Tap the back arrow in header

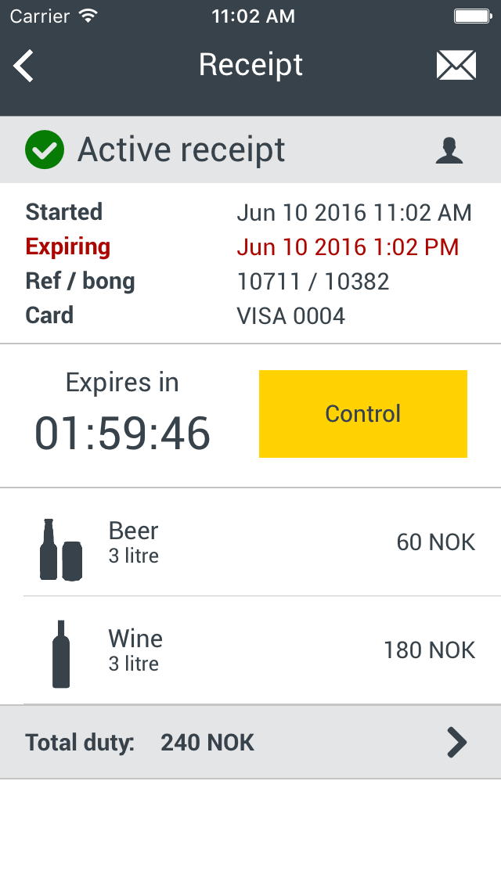(x=24, y=66)
